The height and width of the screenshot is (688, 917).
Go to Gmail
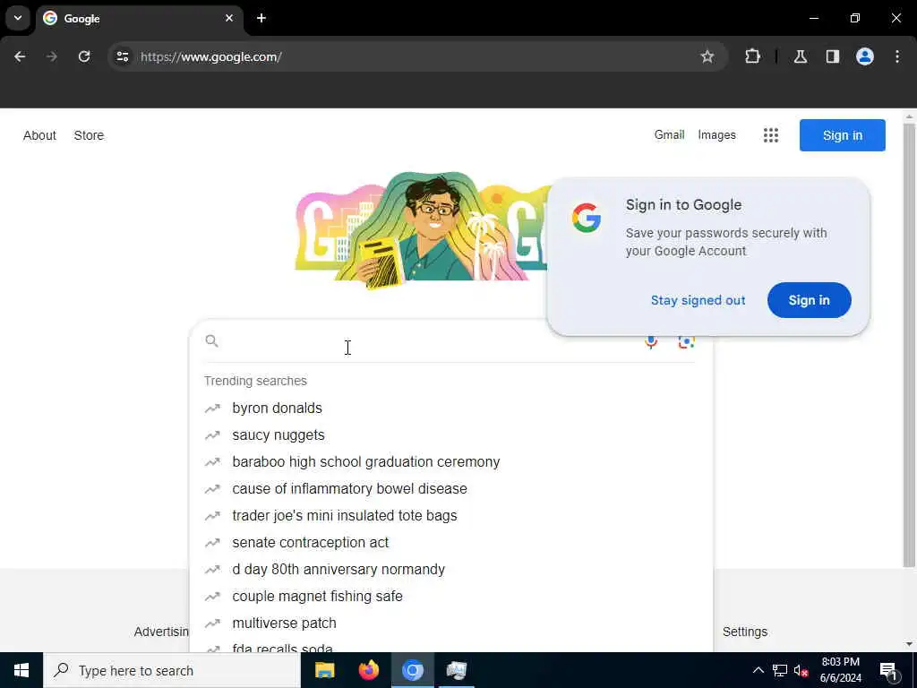tap(669, 135)
